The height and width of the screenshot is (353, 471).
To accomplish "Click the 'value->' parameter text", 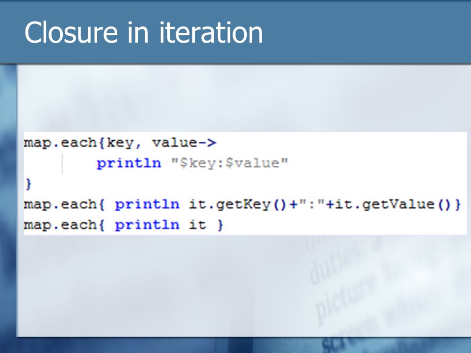I will (184, 143).
